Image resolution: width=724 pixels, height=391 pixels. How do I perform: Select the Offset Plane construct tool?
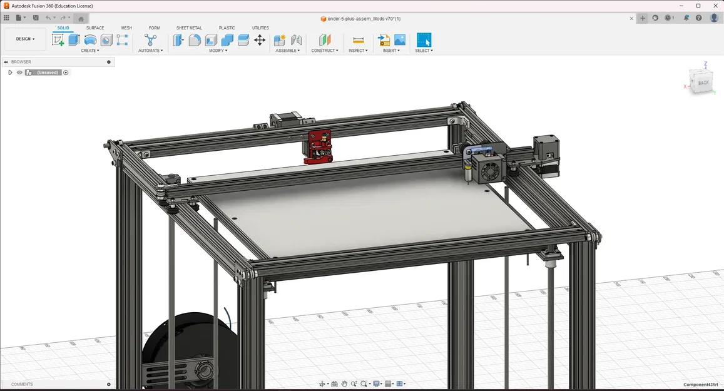pyautogui.click(x=325, y=40)
